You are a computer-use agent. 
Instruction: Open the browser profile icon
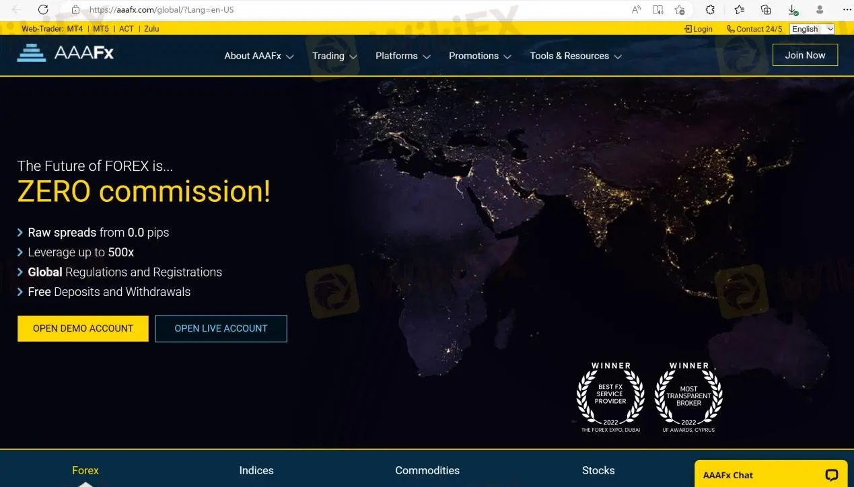[x=819, y=9]
